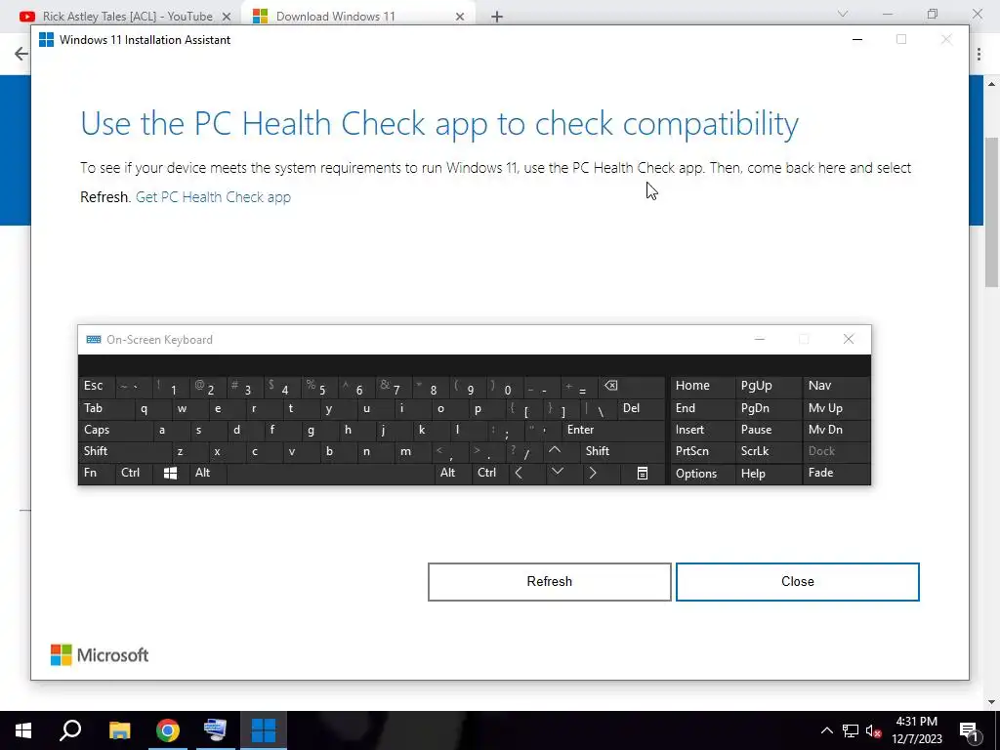Open a new browser tab

point(497,17)
